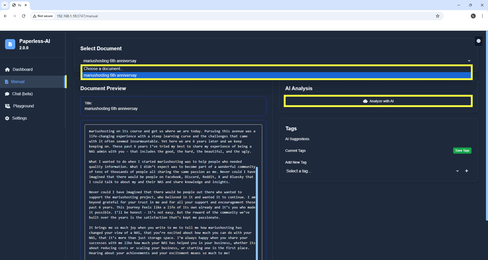This screenshot has width=488, height=260.
Task: Reload the page with refresh icon
Action: click(x=24, y=16)
